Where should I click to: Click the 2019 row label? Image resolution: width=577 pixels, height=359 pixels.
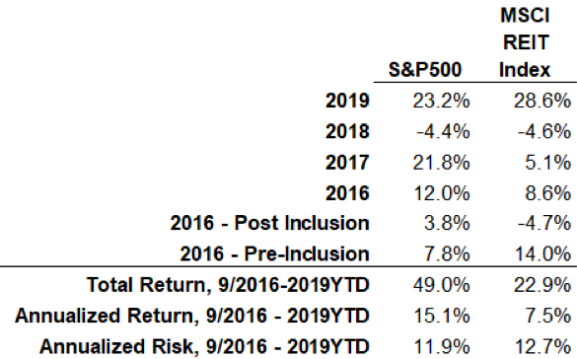click(347, 101)
